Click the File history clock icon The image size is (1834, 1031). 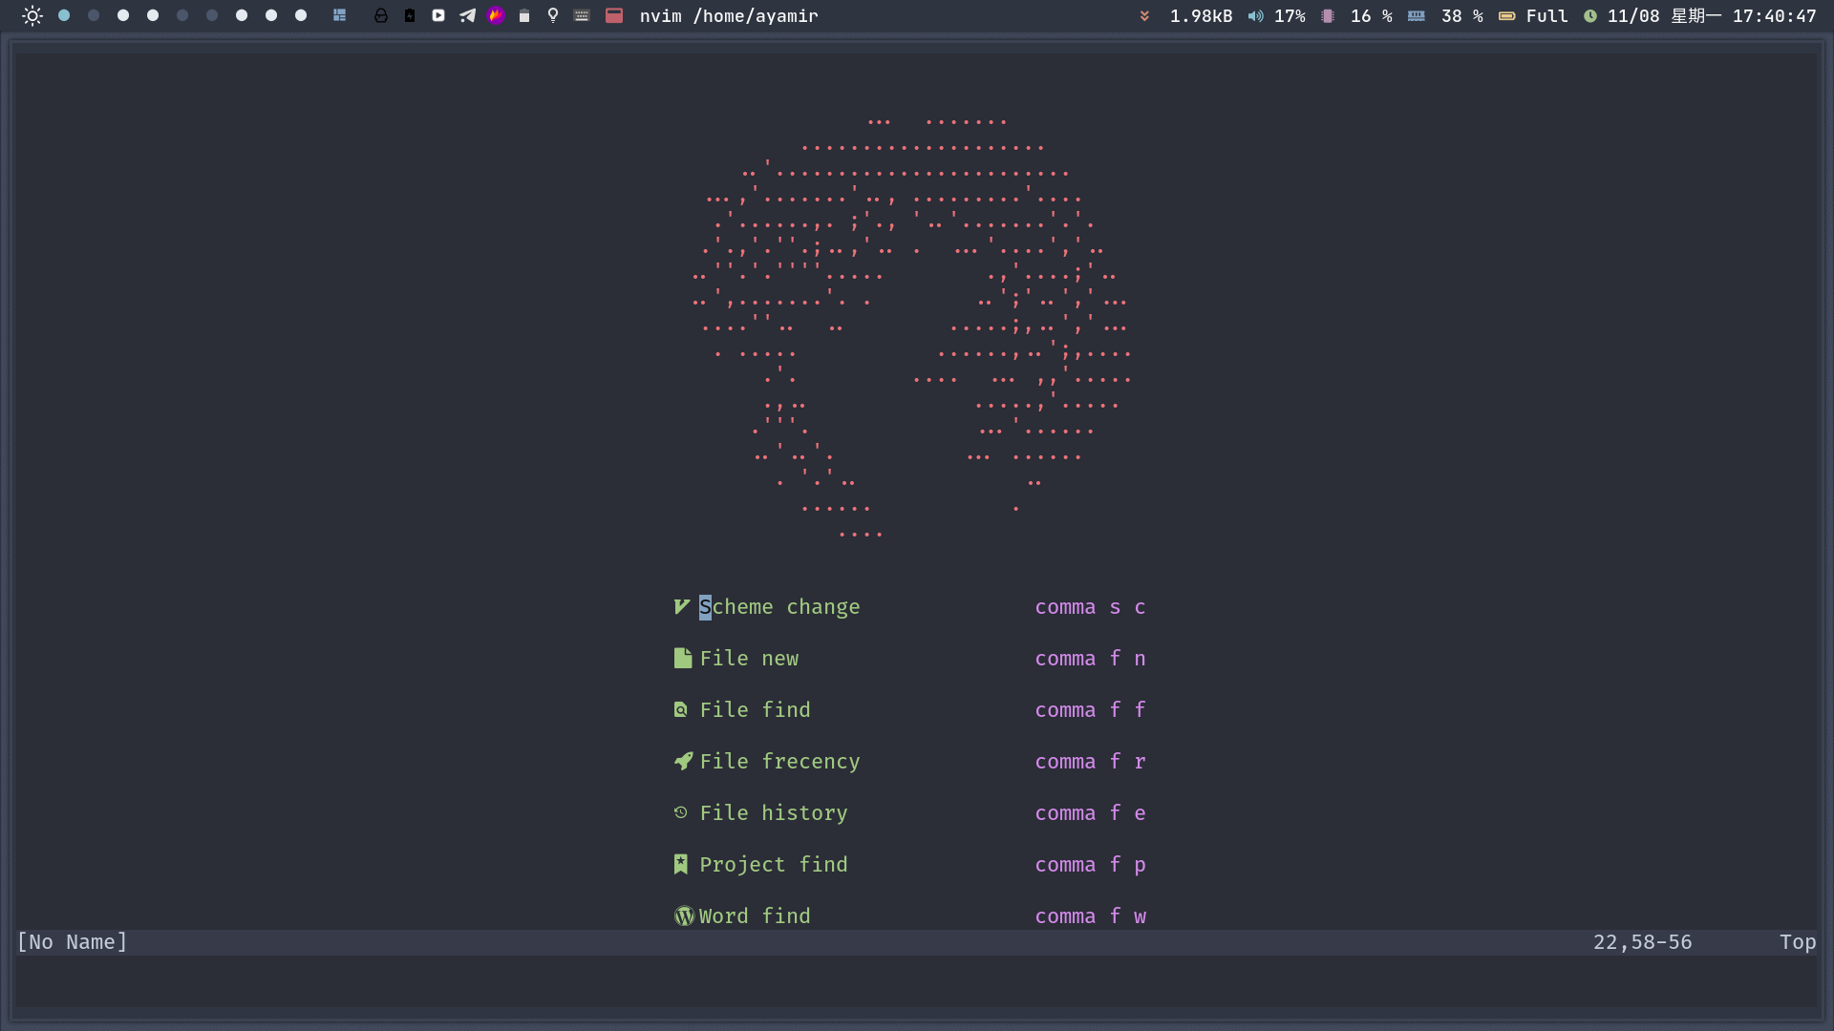(x=681, y=813)
